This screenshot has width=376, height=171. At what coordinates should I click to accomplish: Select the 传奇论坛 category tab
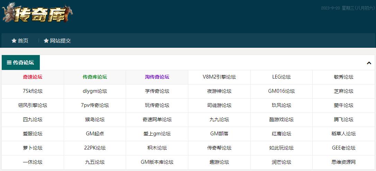(21, 63)
